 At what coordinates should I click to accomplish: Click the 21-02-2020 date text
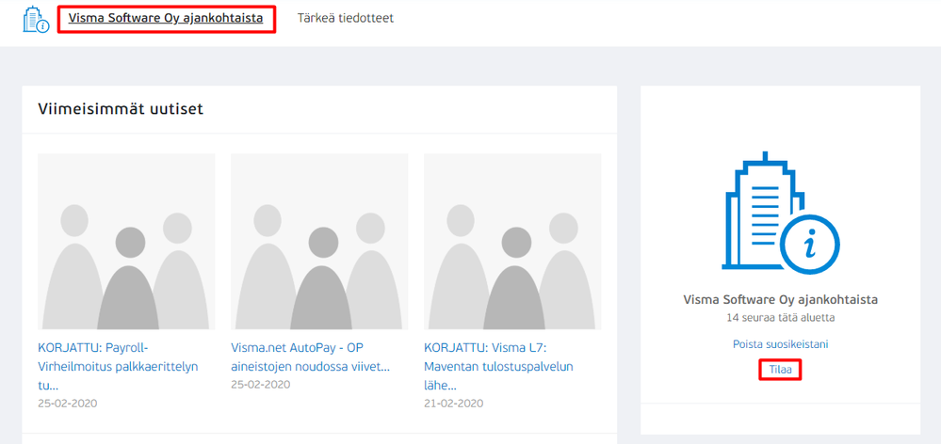[x=454, y=404]
